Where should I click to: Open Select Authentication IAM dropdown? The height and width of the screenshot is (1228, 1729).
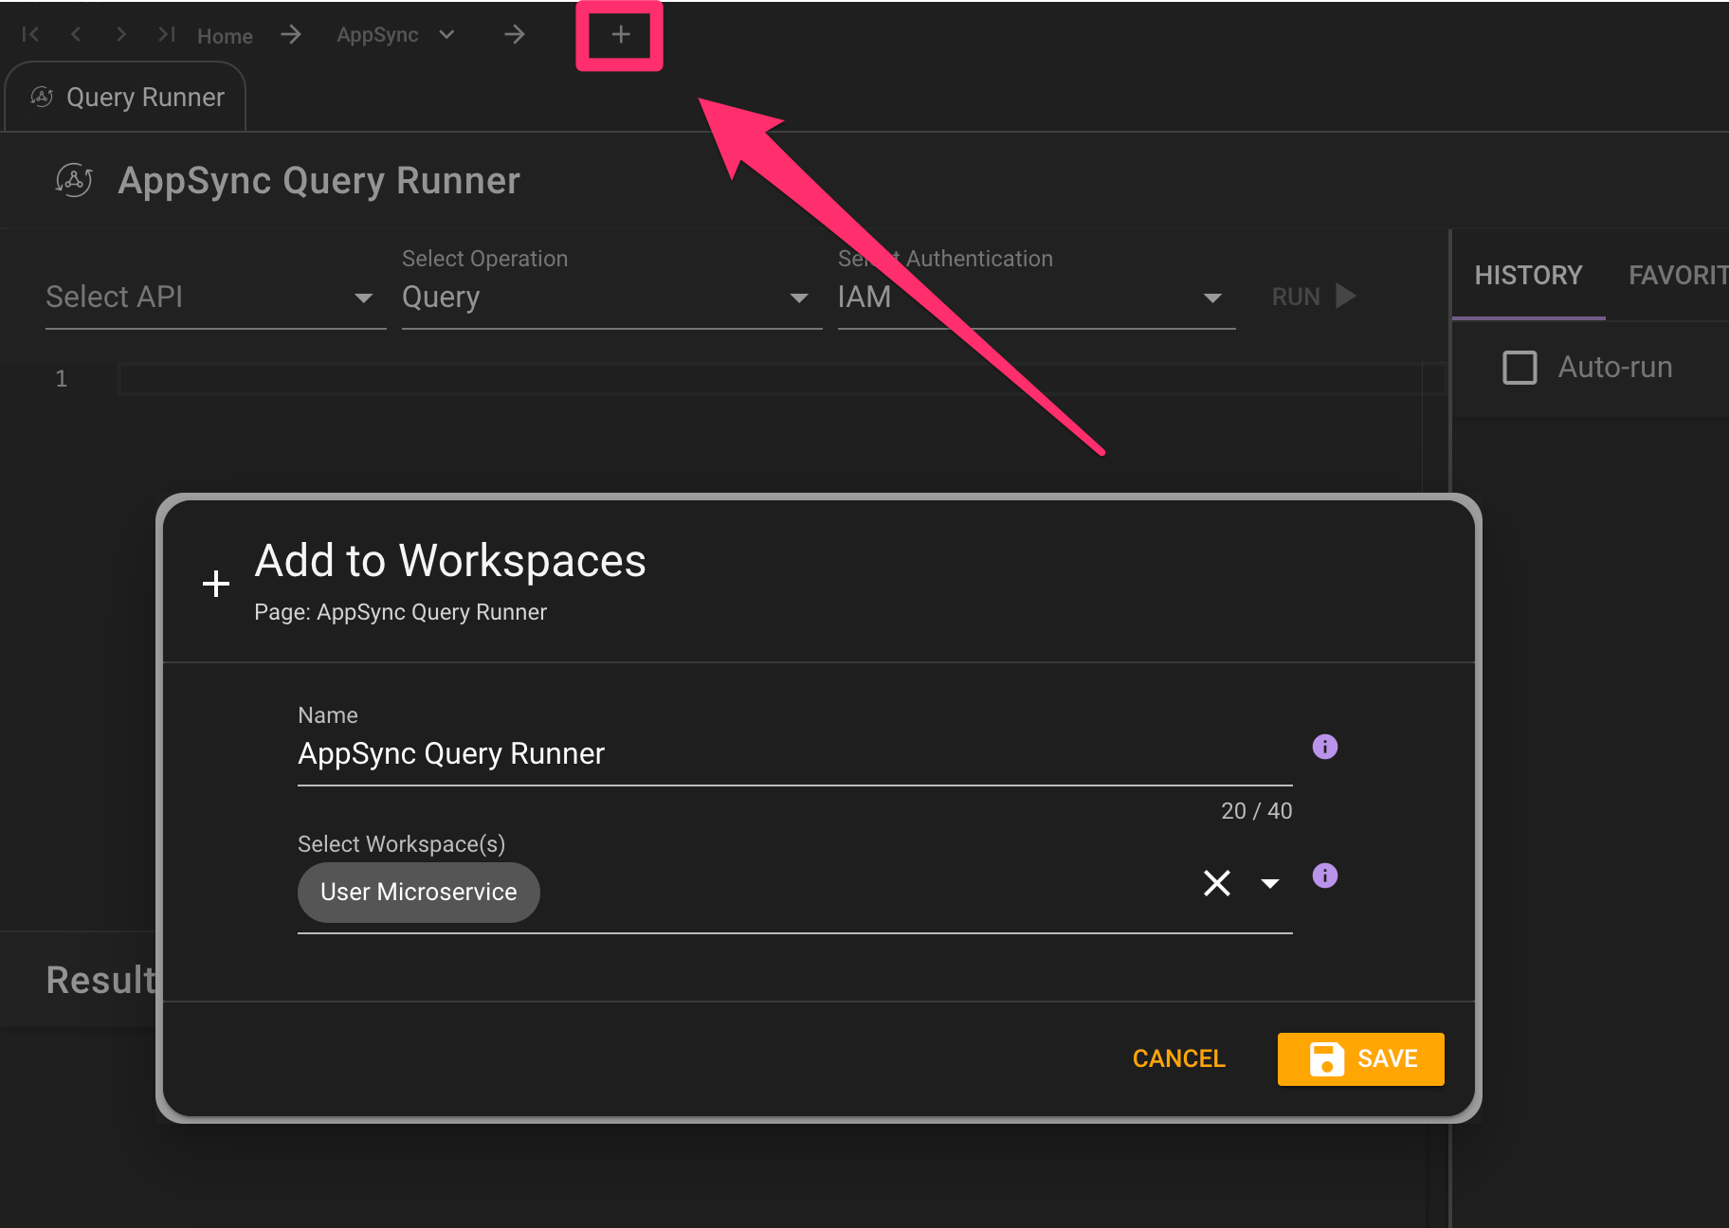pyautogui.click(x=1036, y=298)
